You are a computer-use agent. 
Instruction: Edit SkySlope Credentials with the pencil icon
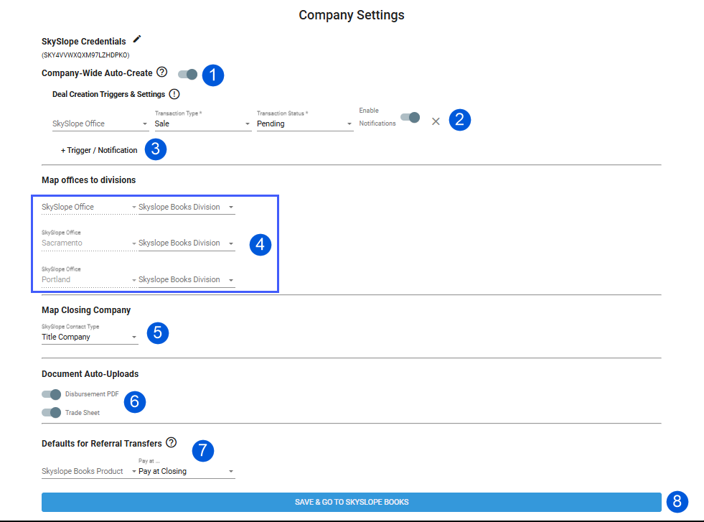(137, 39)
